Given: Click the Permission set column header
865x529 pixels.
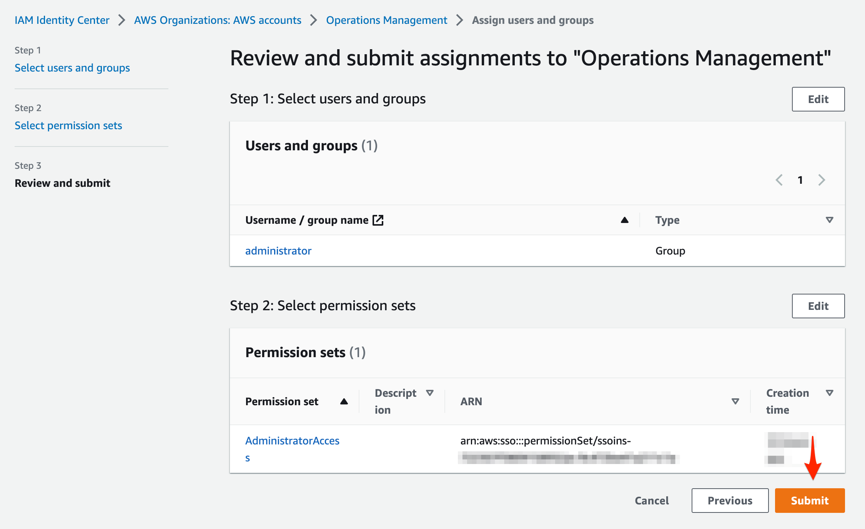Looking at the screenshot, I should click(x=282, y=401).
